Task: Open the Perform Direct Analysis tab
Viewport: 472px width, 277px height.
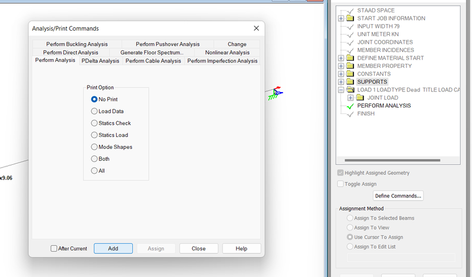Action: pos(70,53)
